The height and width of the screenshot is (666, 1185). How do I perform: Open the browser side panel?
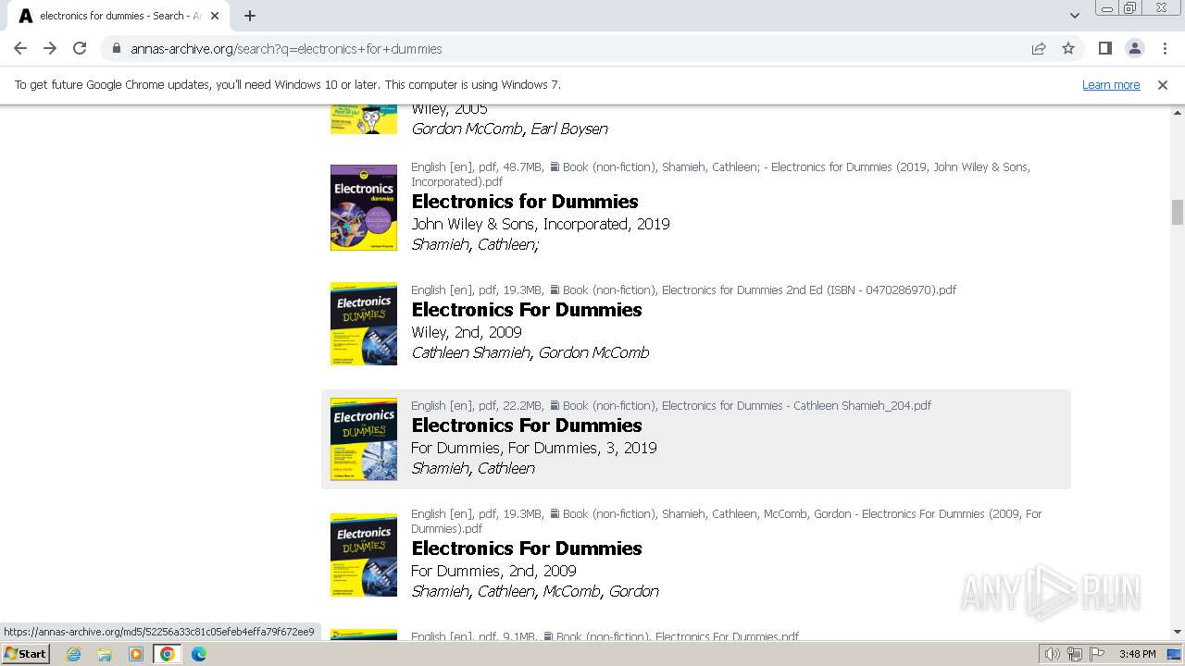[1104, 48]
